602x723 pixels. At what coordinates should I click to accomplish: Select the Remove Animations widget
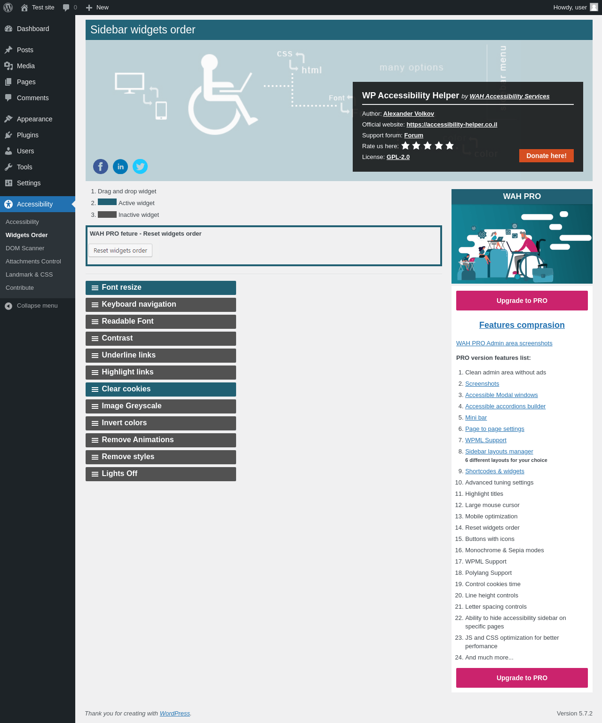161,440
